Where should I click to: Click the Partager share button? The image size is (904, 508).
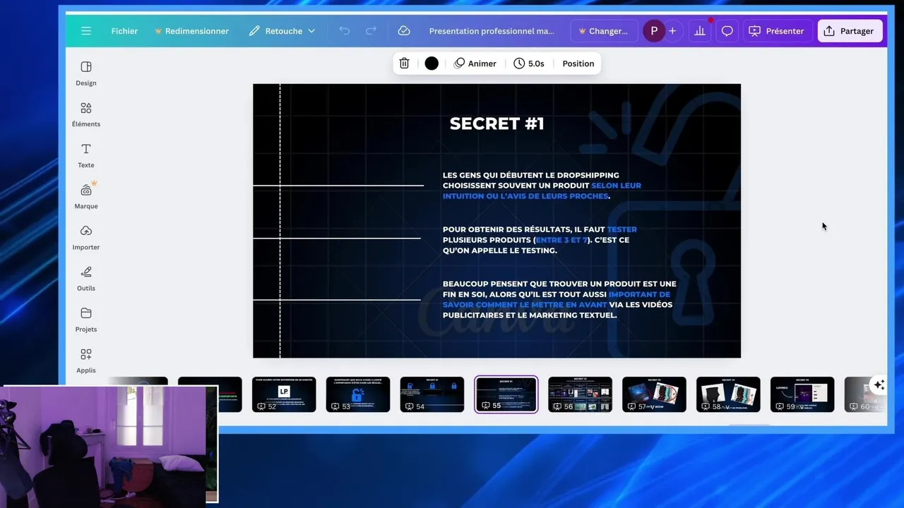pyautogui.click(x=849, y=31)
